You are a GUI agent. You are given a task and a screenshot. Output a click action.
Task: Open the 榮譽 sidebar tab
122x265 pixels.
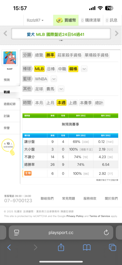point(10,128)
